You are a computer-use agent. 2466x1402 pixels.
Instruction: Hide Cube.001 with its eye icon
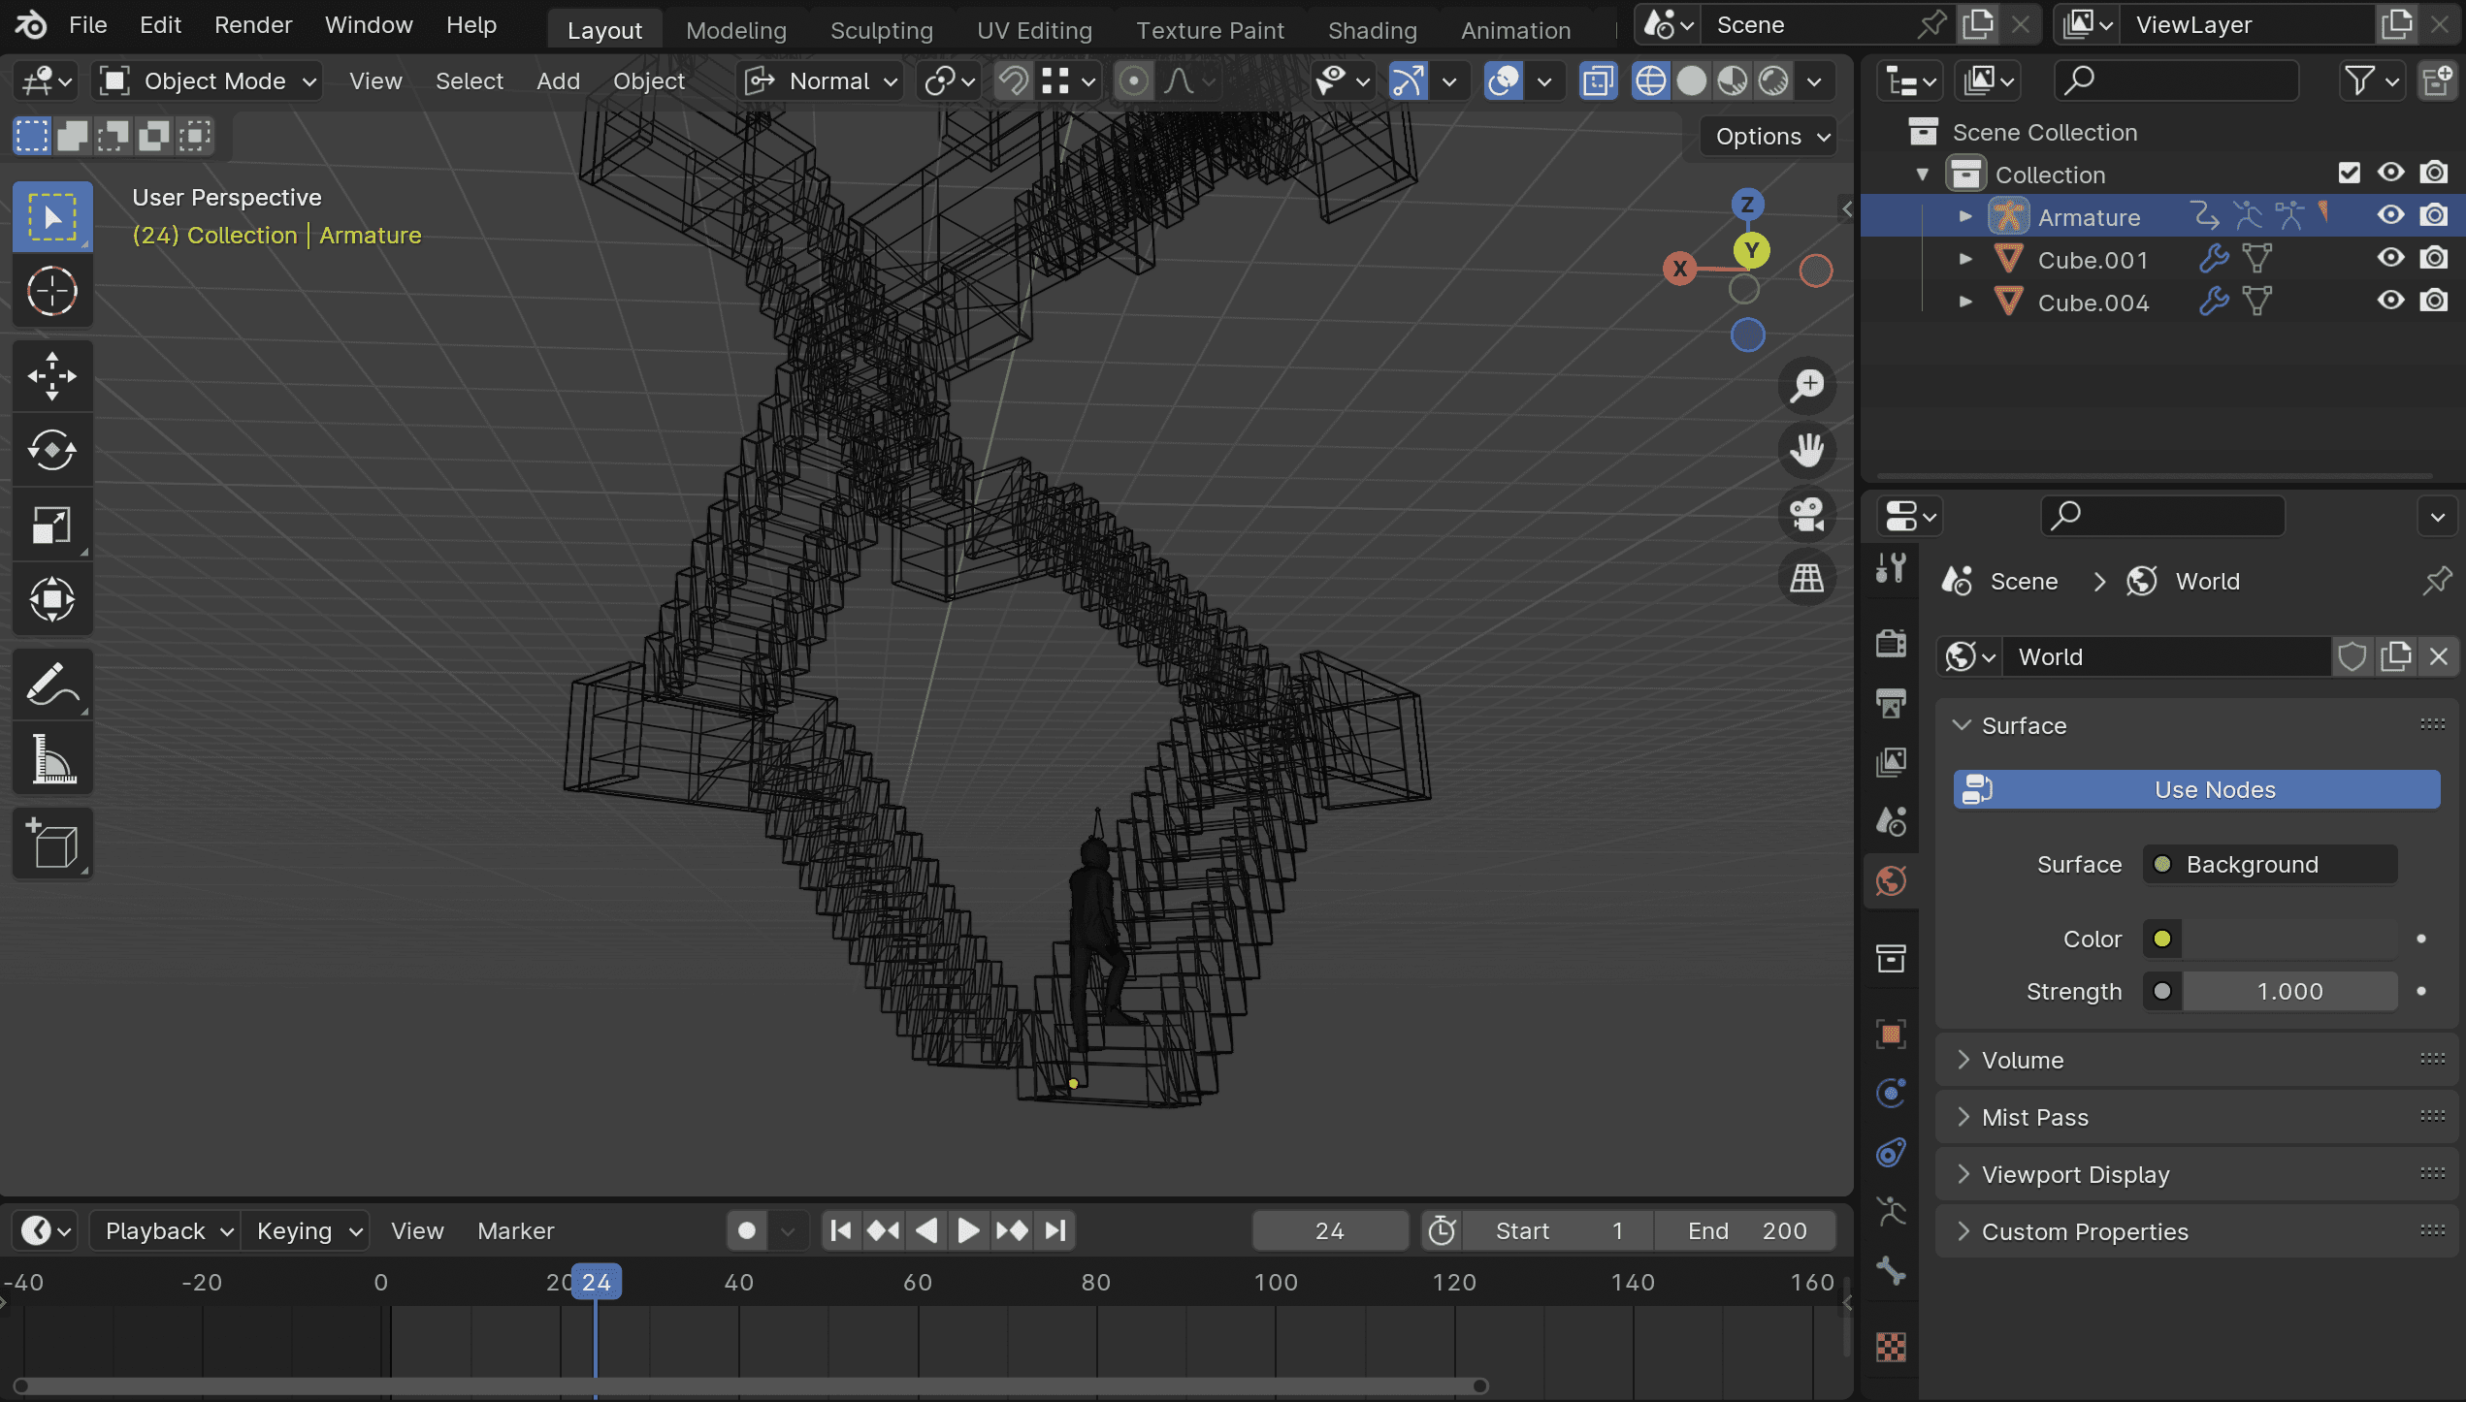2390,259
